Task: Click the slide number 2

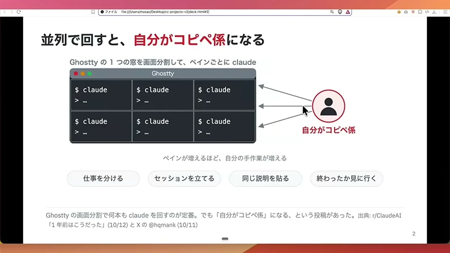Action: (x=414, y=234)
